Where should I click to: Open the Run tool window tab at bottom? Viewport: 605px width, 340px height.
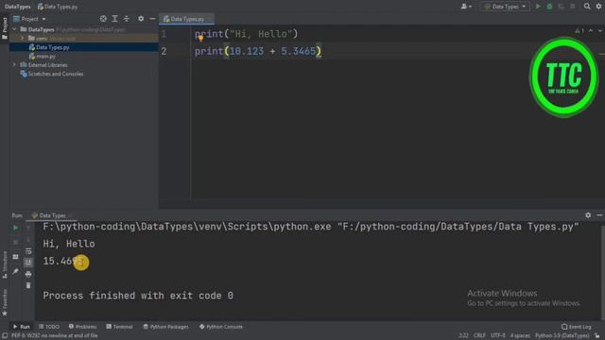(x=22, y=327)
